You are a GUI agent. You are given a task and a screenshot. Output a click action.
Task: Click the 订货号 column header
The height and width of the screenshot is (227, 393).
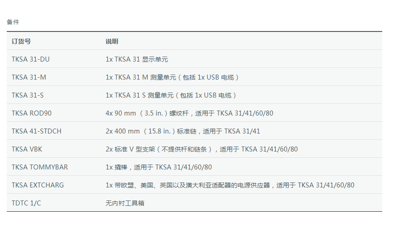(x=21, y=41)
